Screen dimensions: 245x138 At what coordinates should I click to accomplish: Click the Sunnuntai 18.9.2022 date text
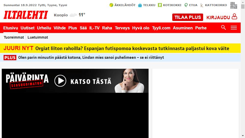pos(20,5)
